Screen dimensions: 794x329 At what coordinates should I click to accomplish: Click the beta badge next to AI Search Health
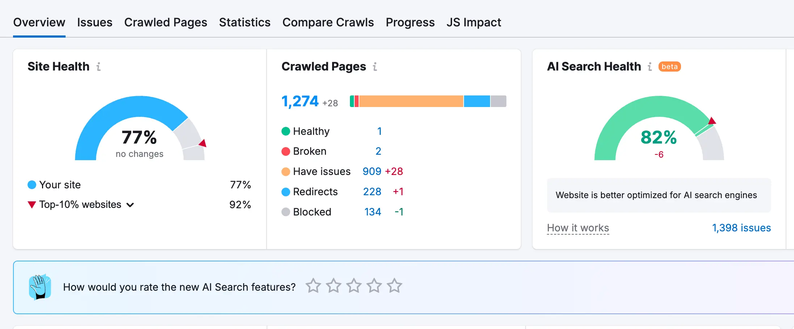click(670, 67)
